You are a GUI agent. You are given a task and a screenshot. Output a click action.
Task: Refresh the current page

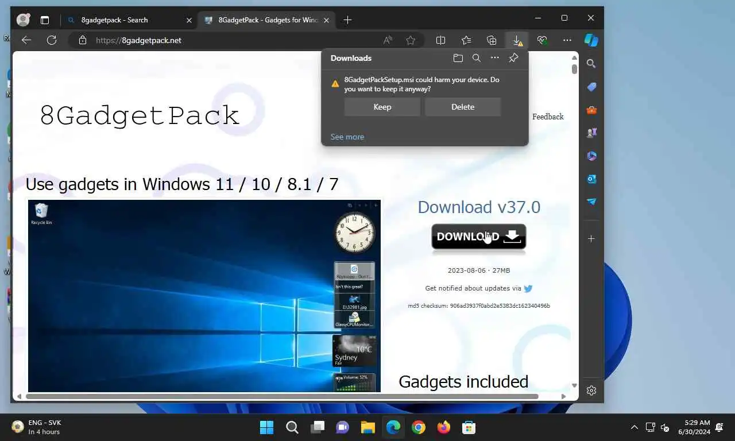tap(52, 40)
